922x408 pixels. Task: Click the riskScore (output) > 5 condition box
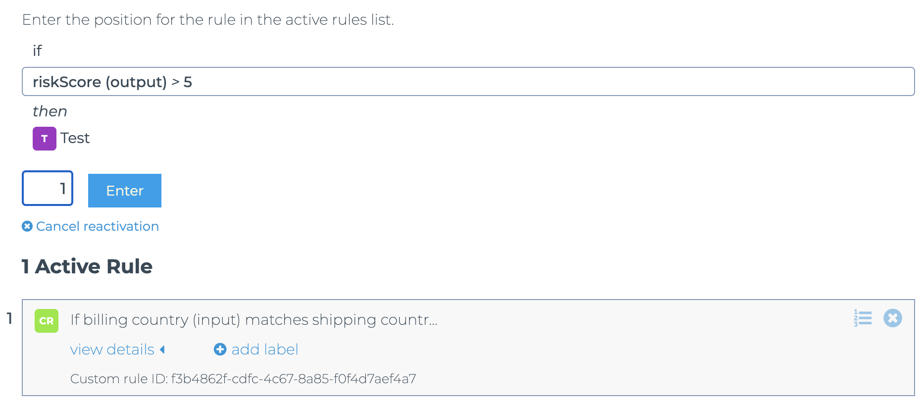[468, 82]
